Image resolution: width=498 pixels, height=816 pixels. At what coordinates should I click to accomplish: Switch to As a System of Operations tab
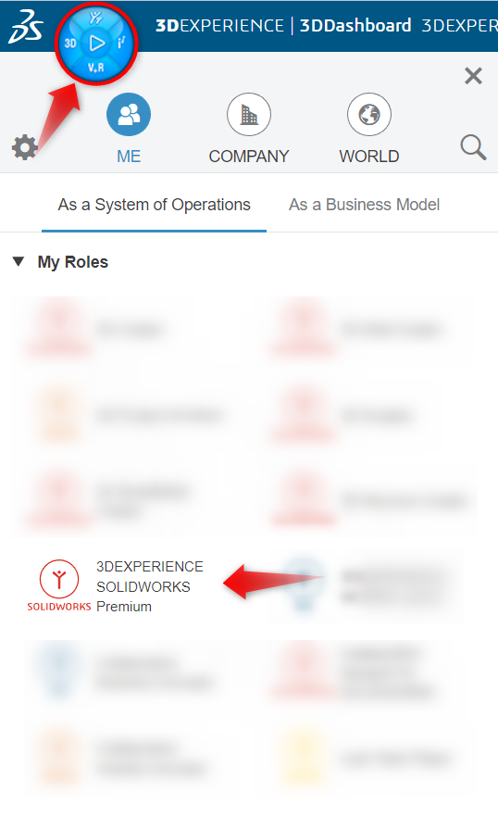[154, 205]
